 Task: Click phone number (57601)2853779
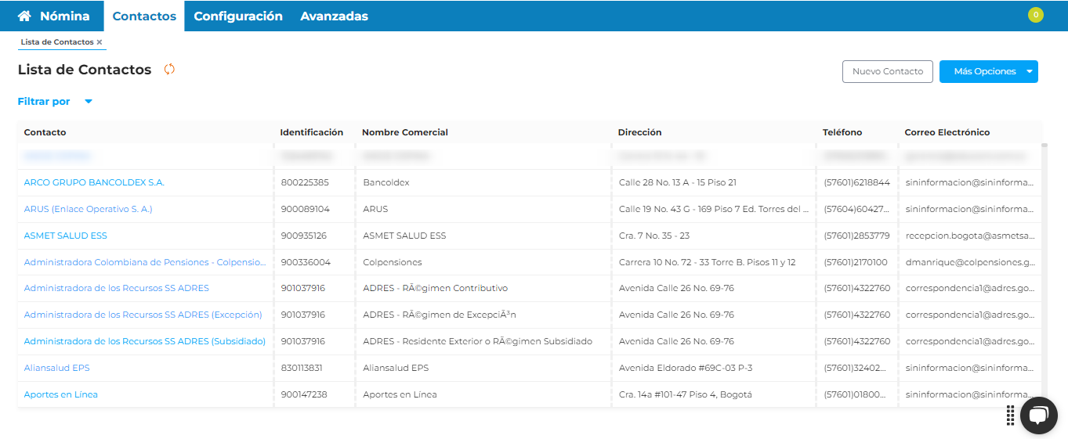tap(857, 236)
